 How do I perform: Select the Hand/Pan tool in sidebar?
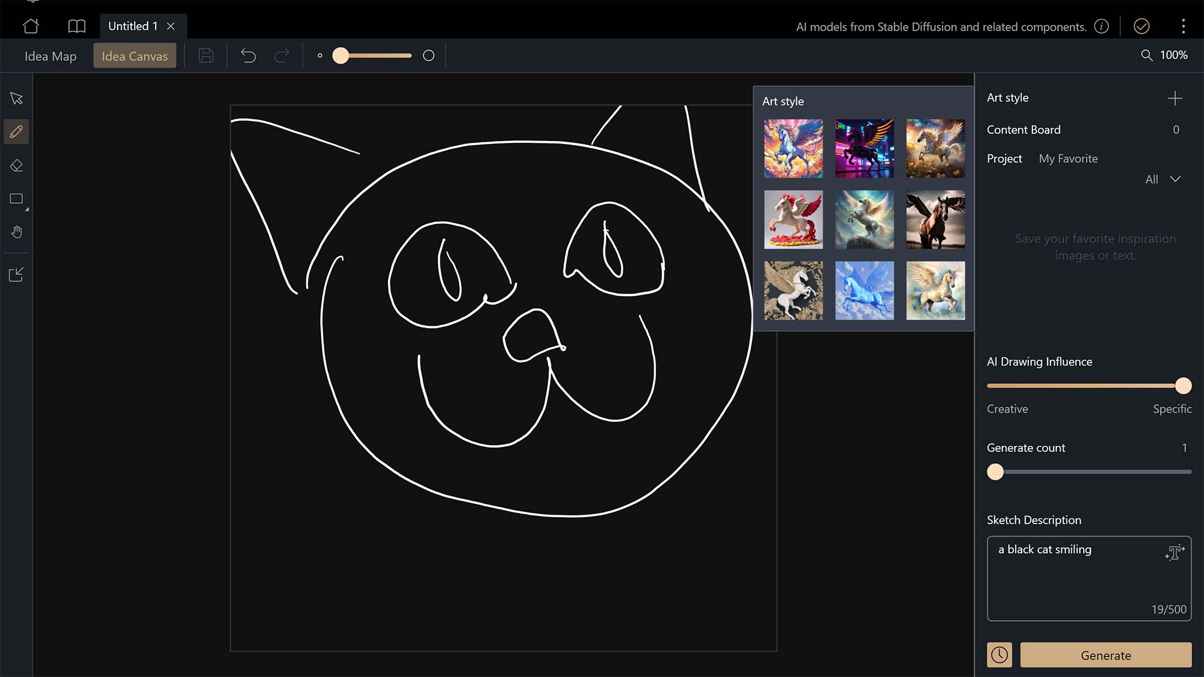coord(16,232)
